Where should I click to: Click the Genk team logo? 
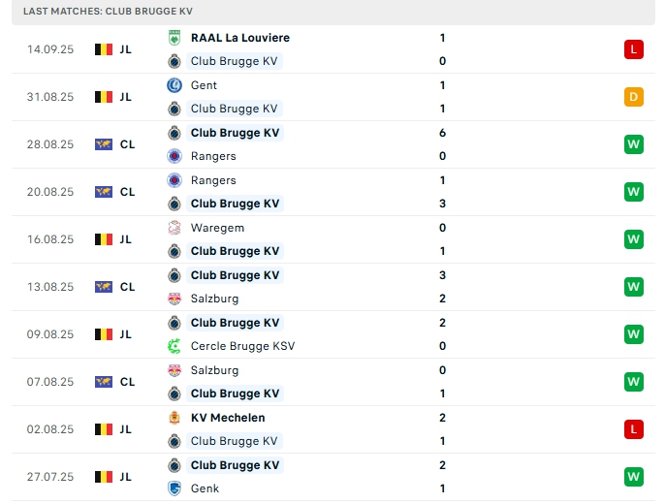174,488
